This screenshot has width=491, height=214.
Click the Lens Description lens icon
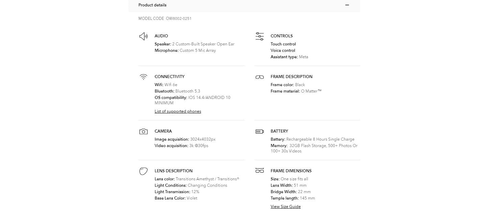tap(144, 171)
